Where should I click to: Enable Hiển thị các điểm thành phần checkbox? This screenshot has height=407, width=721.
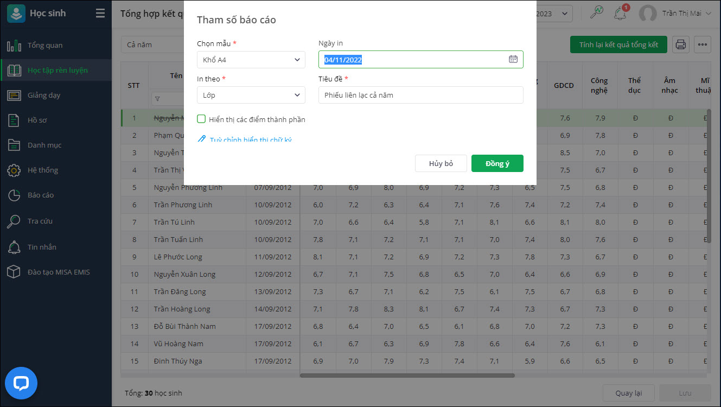[x=201, y=119]
